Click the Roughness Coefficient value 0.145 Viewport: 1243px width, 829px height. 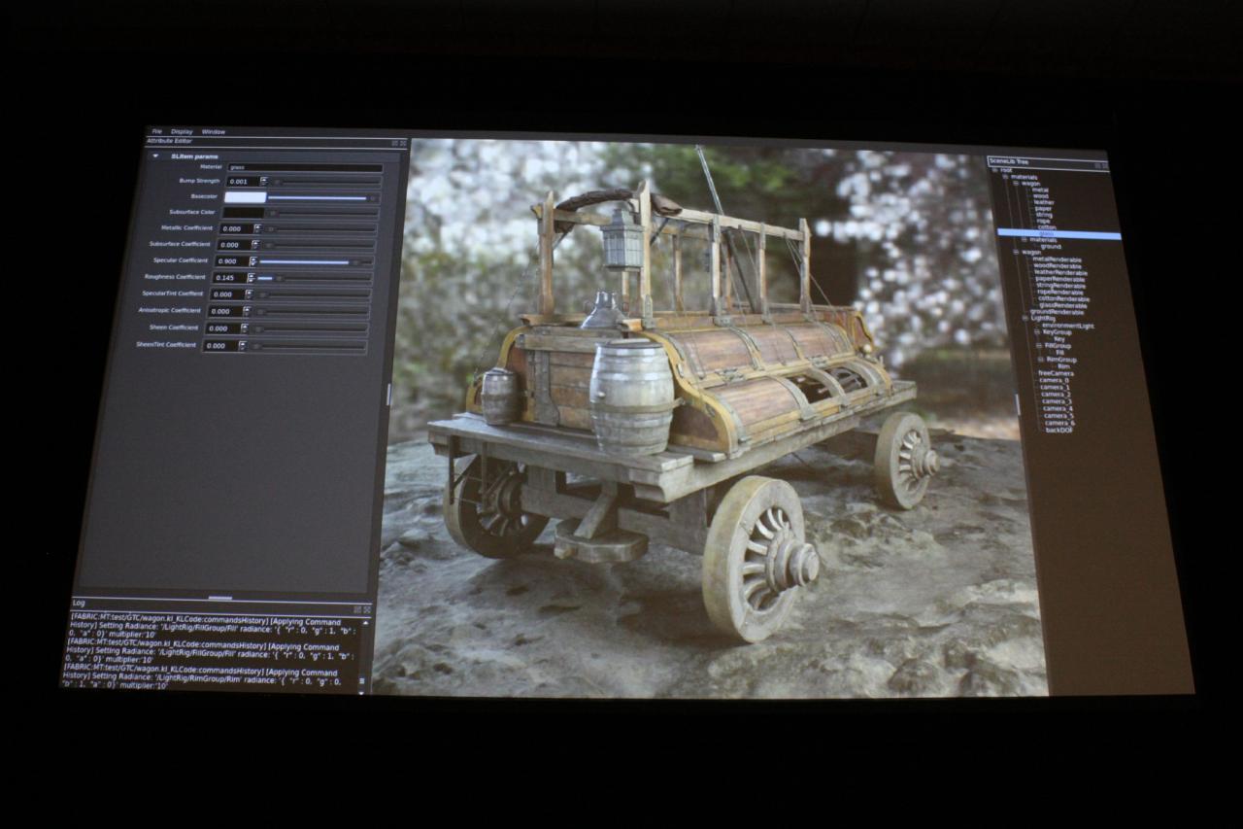tap(230, 278)
